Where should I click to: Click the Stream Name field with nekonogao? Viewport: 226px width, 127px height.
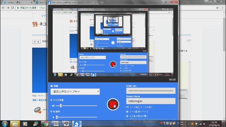click(151, 101)
